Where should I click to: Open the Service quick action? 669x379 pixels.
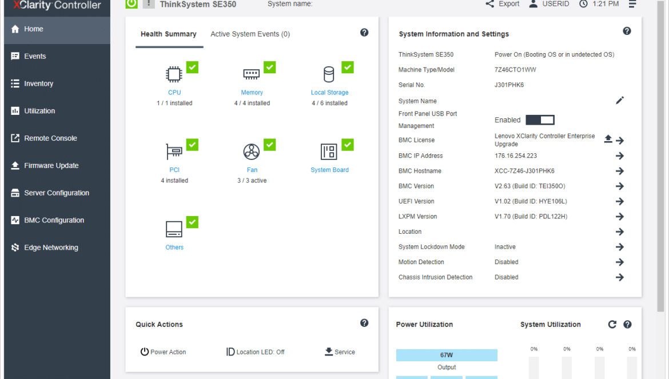[340, 352]
